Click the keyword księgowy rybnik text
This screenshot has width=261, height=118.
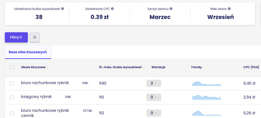point(36,97)
